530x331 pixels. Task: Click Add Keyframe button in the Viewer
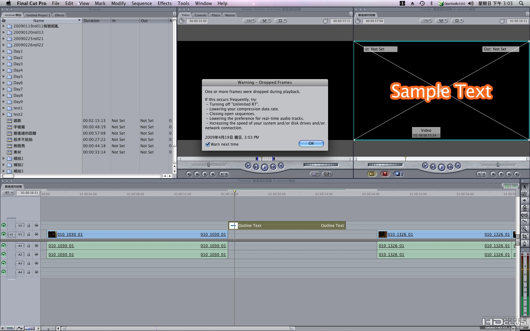point(205,174)
